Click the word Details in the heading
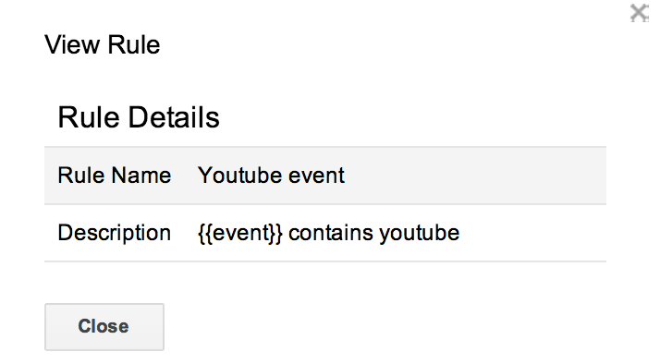The image size is (660, 364). click(x=174, y=117)
